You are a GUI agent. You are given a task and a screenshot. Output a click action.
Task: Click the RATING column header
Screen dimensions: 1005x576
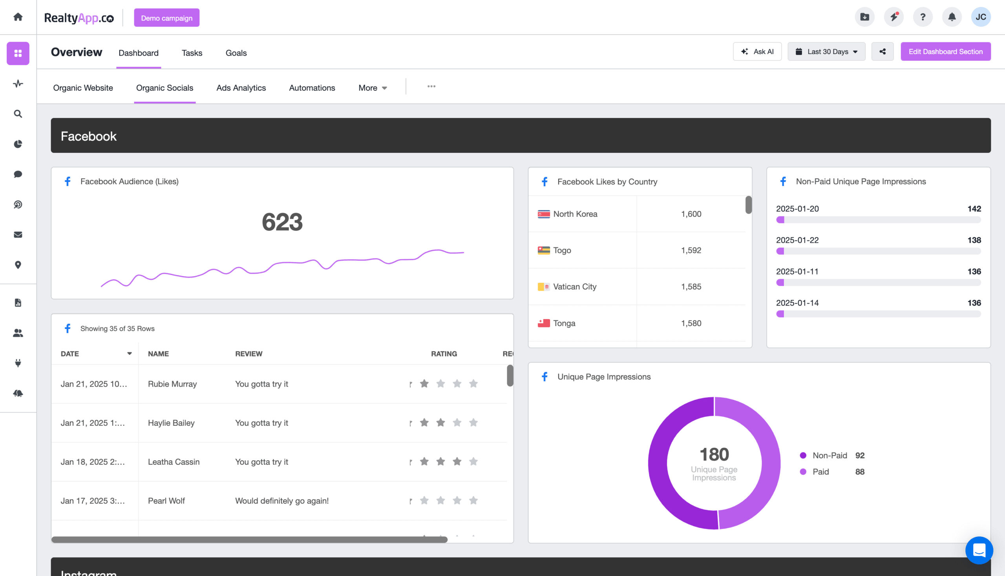click(444, 354)
